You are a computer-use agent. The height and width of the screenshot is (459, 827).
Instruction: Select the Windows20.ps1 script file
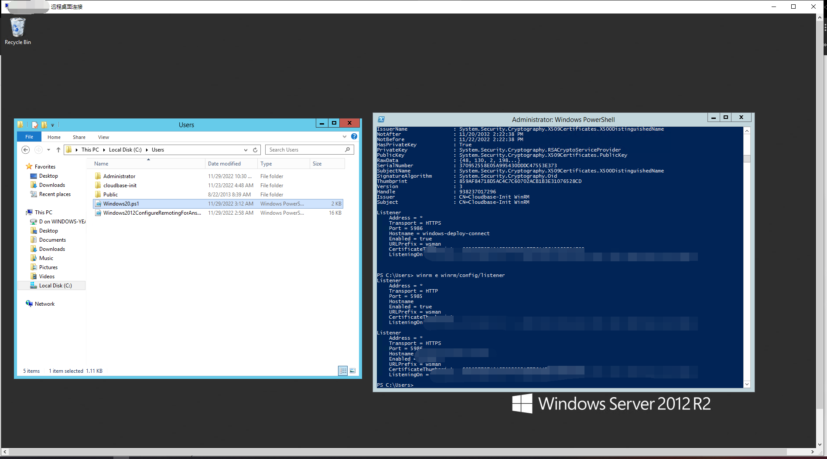click(x=218, y=204)
